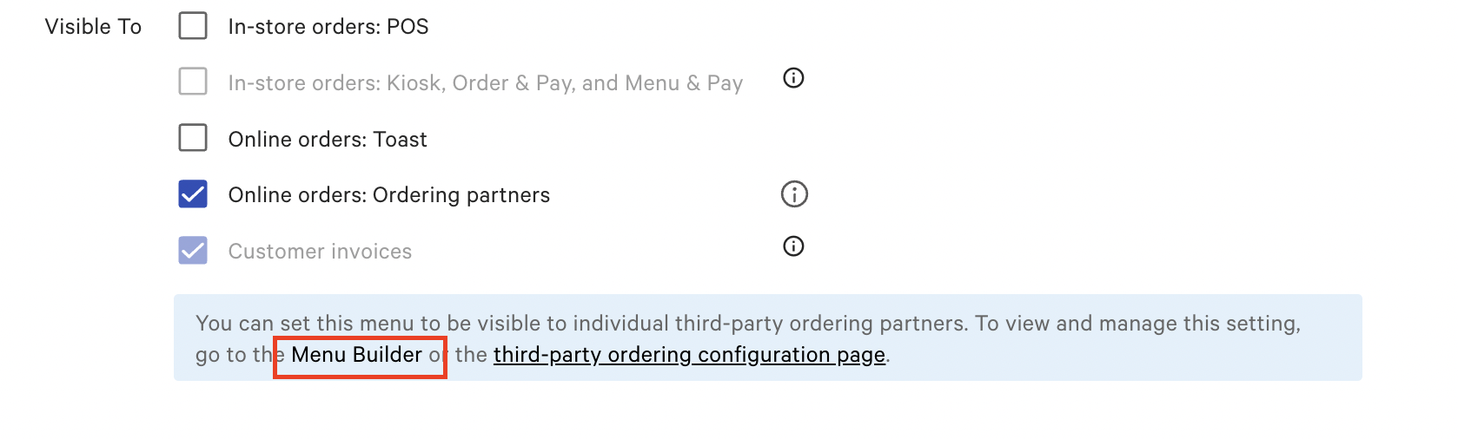Enable the In-store orders: POS checkbox
Image resolution: width=1458 pixels, height=439 pixels.
(x=193, y=26)
